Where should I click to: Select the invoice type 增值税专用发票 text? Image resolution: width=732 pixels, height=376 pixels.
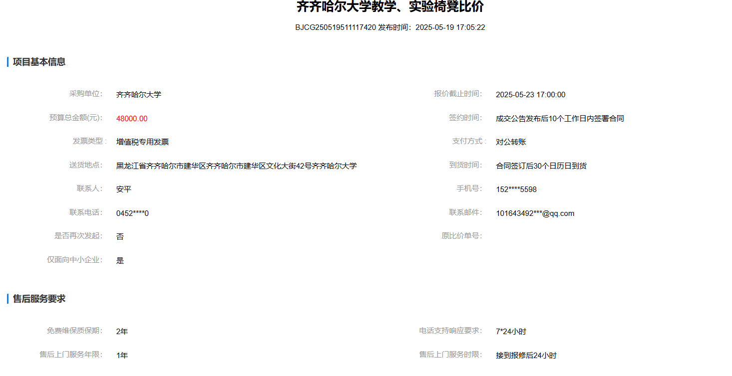pos(142,142)
